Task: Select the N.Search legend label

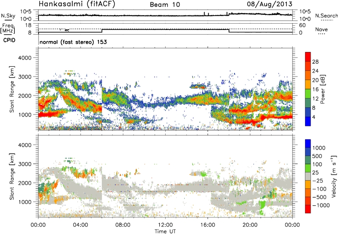Action: click(326, 16)
